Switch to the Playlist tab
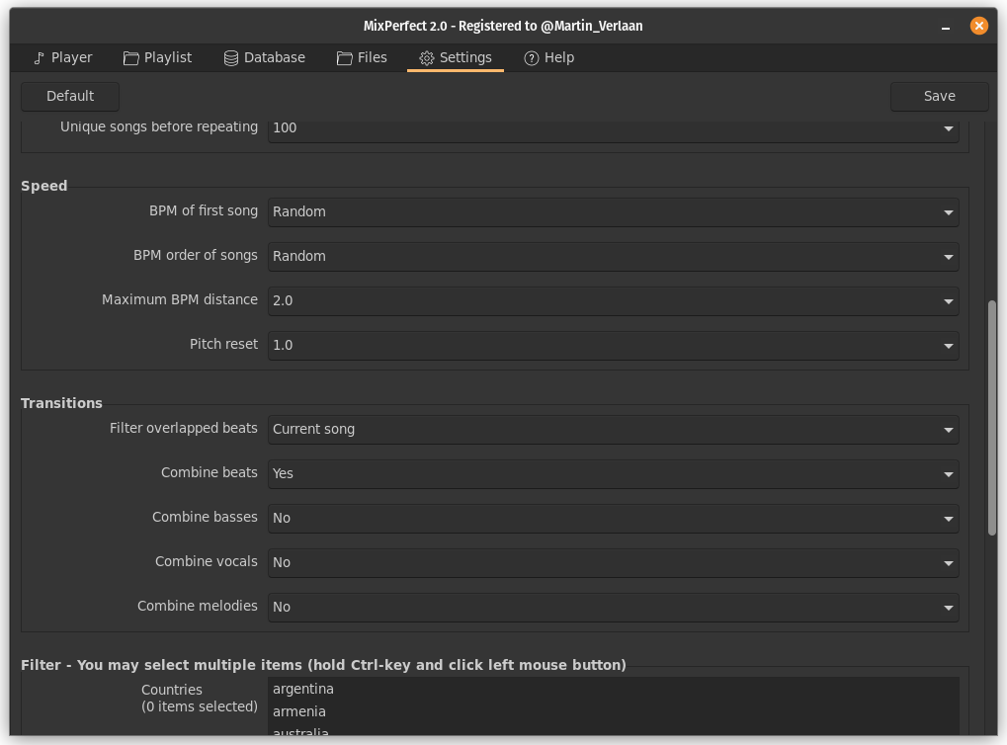Image resolution: width=1007 pixels, height=745 pixels. pyautogui.click(x=158, y=57)
